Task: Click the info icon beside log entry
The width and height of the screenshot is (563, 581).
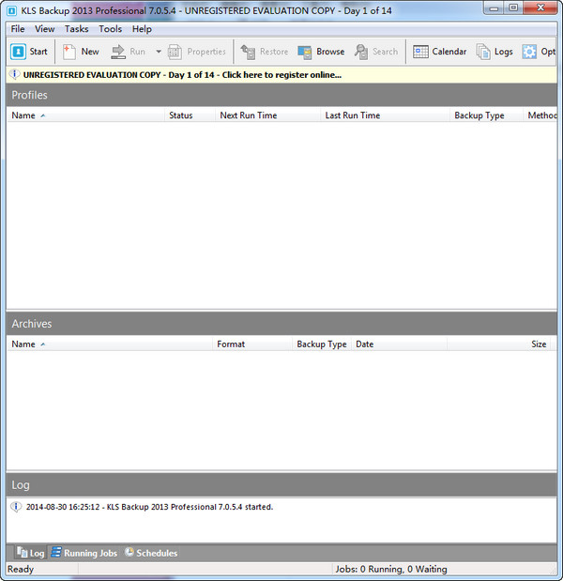Action: click(16, 507)
